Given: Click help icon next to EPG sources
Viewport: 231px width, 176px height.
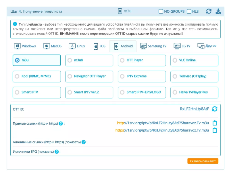Looking at the screenshot, I should pyautogui.click(x=57, y=152).
